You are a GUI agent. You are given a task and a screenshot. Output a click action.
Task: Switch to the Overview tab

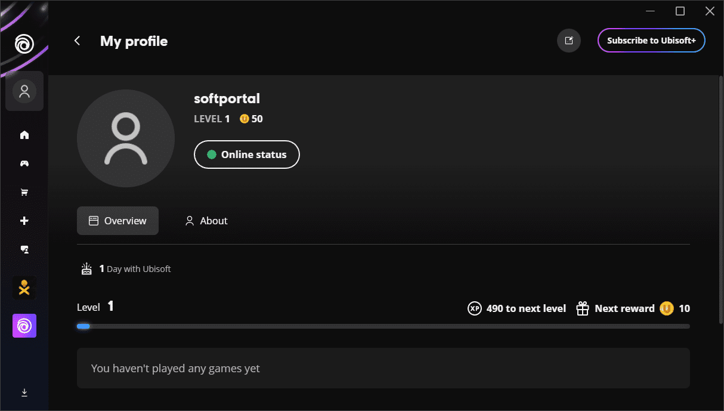click(x=117, y=221)
